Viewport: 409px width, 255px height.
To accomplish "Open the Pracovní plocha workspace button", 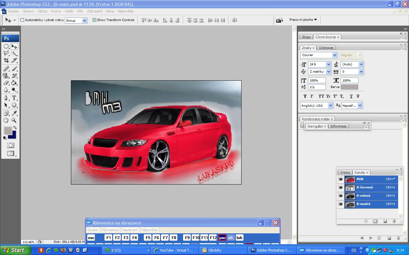I will point(303,20).
